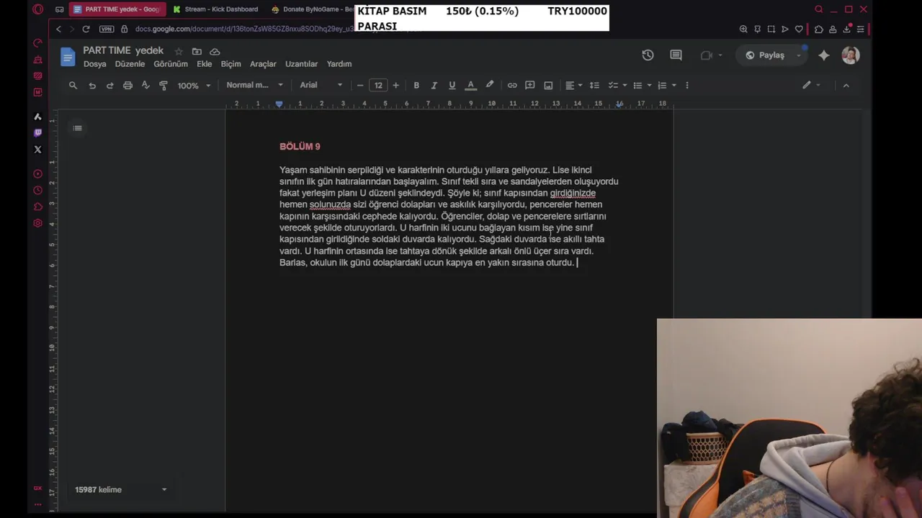Open browser extensions puzzle icon
This screenshot has height=518, width=922.
coord(819,29)
